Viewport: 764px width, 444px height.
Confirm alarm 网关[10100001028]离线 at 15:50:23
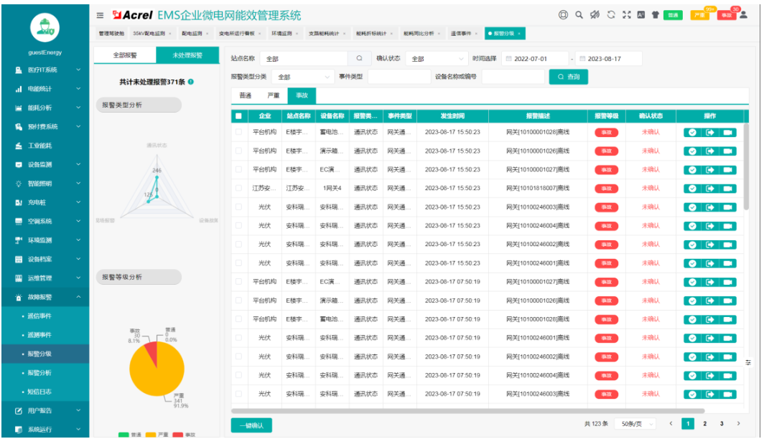[x=692, y=133]
